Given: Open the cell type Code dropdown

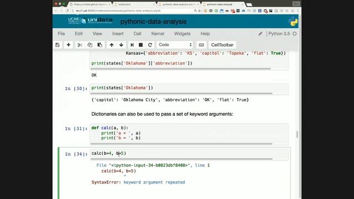Looking at the screenshot, I should tap(175, 45).
